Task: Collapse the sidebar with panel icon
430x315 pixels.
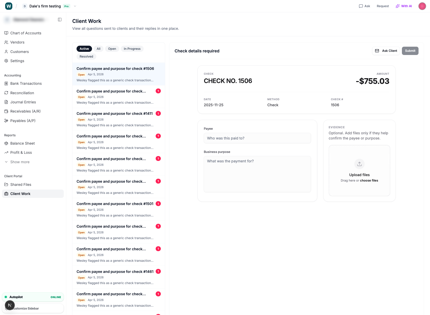Action: click(x=60, y=19)
